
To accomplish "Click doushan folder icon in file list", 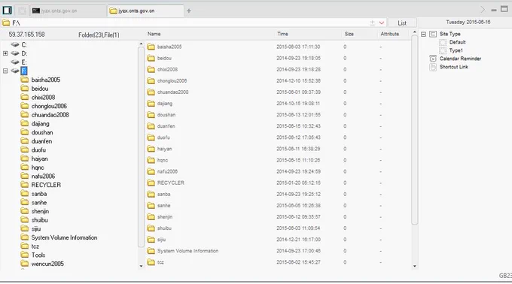I will (x=151, y=115).
